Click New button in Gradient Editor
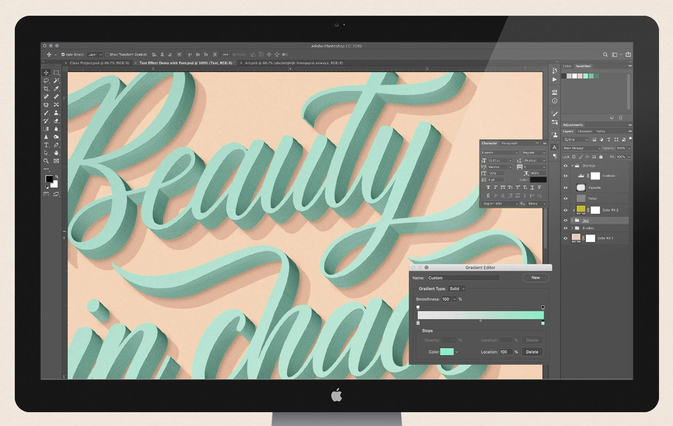 (535, 278)
